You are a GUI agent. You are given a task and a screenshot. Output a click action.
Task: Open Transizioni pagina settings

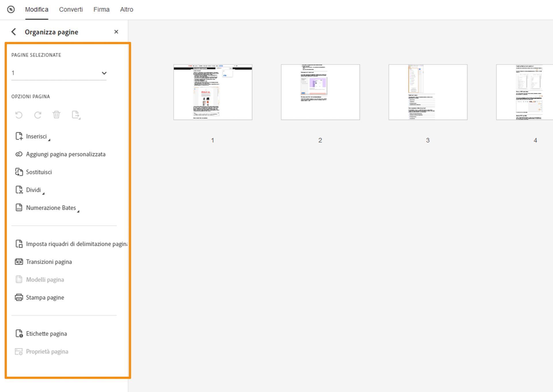[x=49, y=262]
